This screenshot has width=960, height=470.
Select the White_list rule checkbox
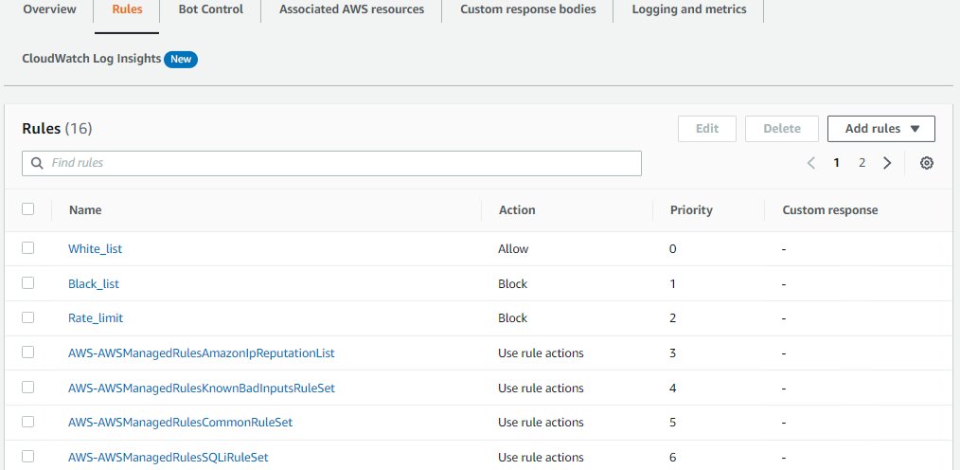tap(27, 248)
